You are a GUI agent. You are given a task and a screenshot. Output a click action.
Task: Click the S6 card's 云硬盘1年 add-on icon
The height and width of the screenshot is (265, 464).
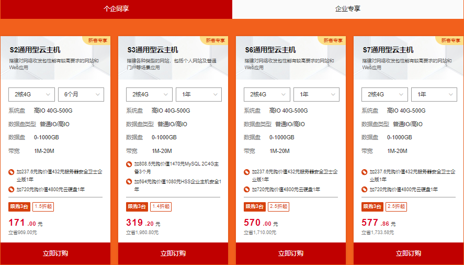click(x=247, y=190)
